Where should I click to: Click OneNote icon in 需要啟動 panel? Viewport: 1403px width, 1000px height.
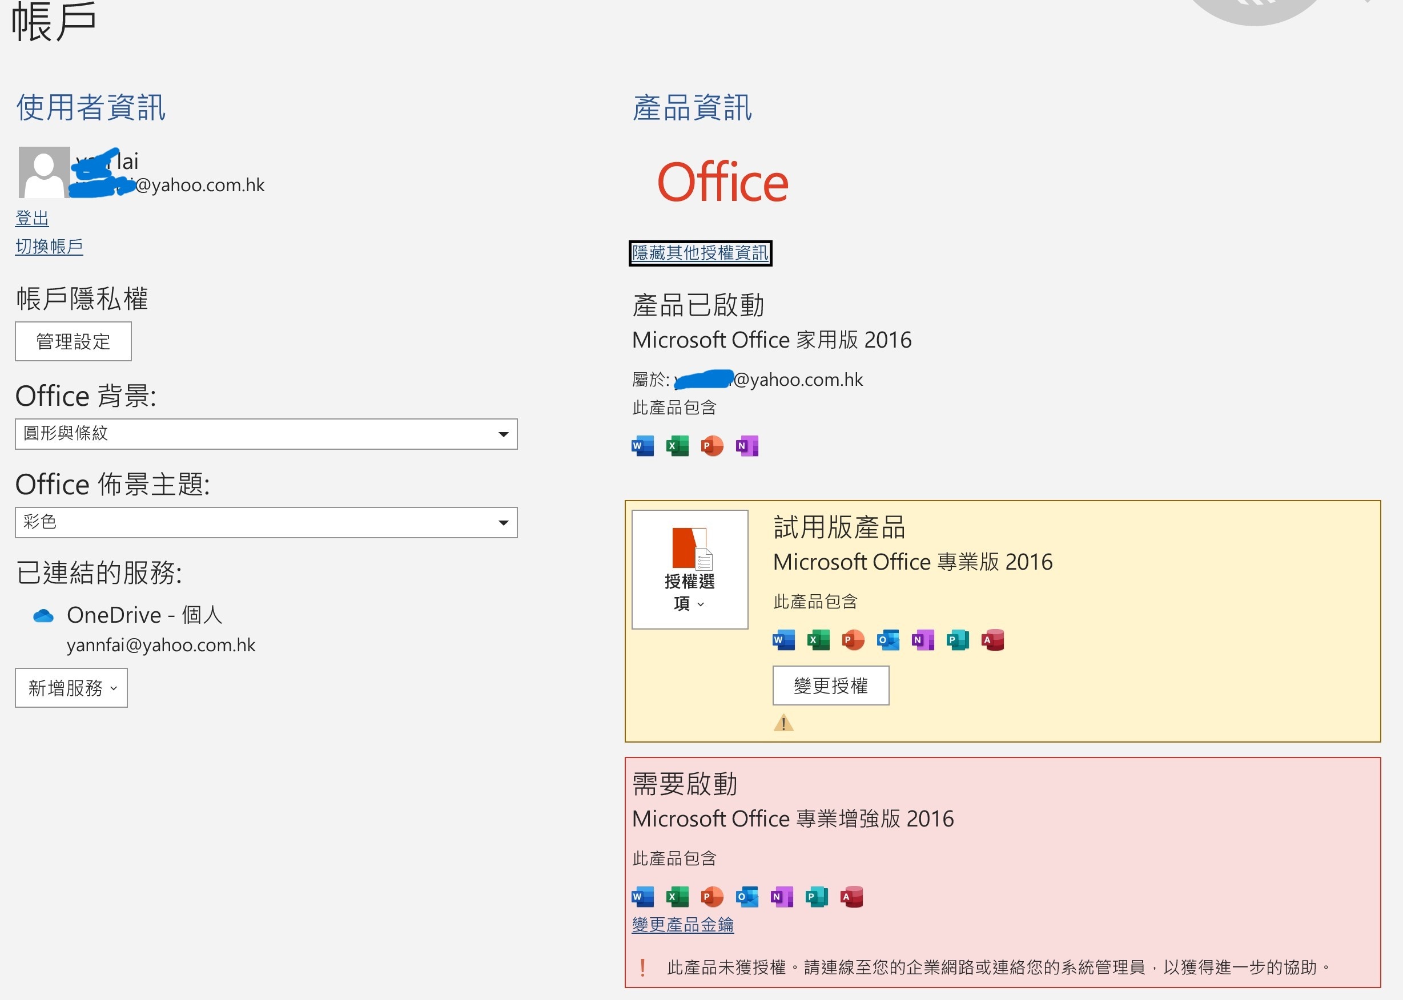click(x=782, y=897)
